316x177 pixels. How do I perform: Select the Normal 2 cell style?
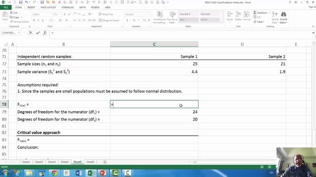[x=189, y=14]
